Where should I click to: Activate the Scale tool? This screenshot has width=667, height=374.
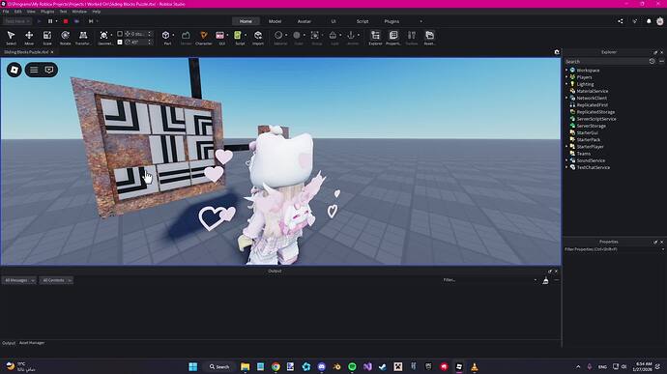47,38
